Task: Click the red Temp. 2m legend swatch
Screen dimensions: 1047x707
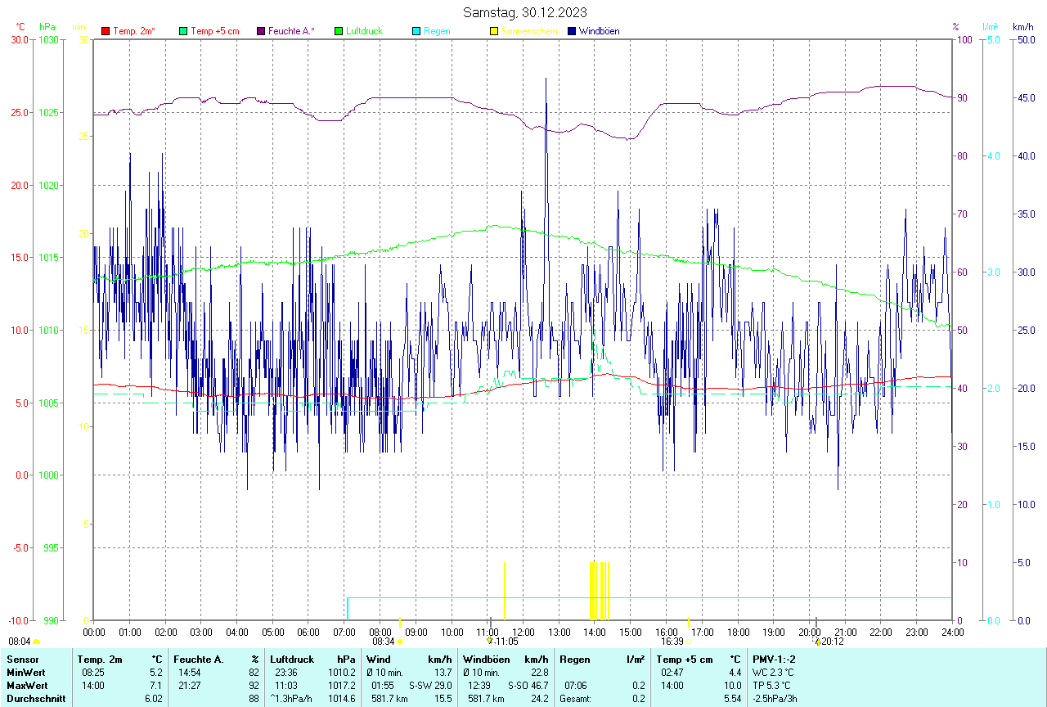Action: click(106, 31)
